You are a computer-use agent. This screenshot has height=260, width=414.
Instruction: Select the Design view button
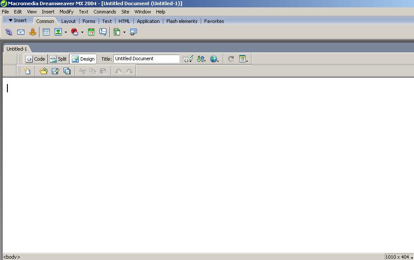[x=83, y=59]
